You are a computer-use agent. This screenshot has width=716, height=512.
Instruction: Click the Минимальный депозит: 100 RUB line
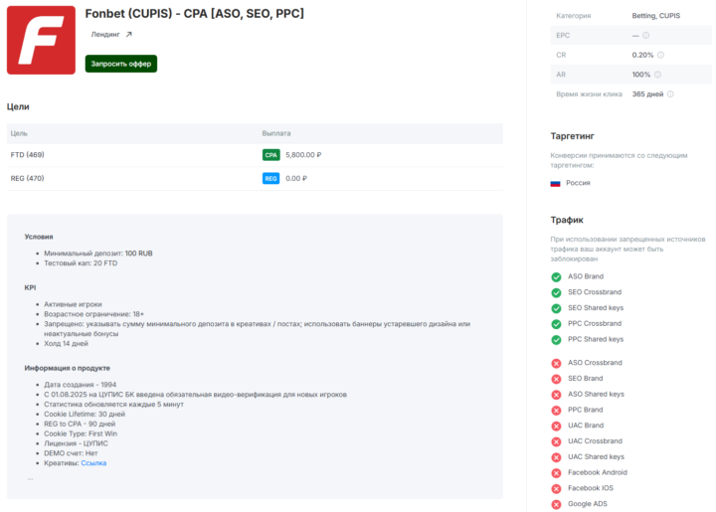[x=98, y=254]
